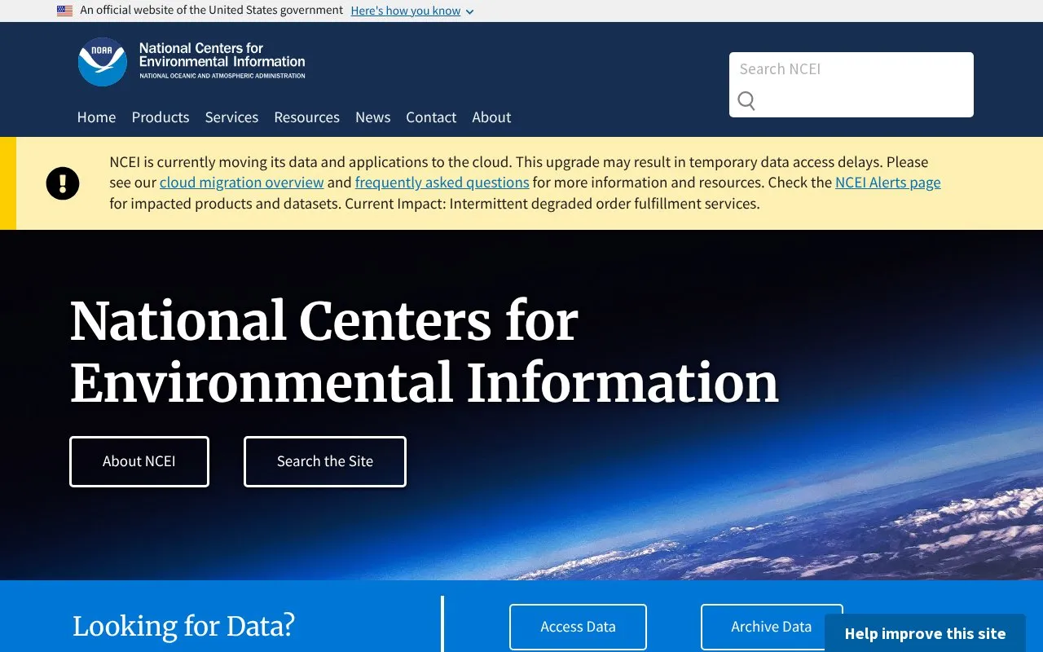Click the NOAA circular logo

click(103, 62)
